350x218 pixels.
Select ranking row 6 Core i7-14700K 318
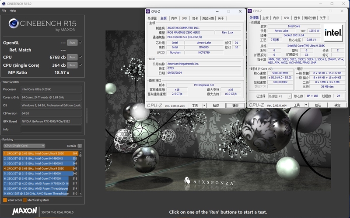(41, 178)
